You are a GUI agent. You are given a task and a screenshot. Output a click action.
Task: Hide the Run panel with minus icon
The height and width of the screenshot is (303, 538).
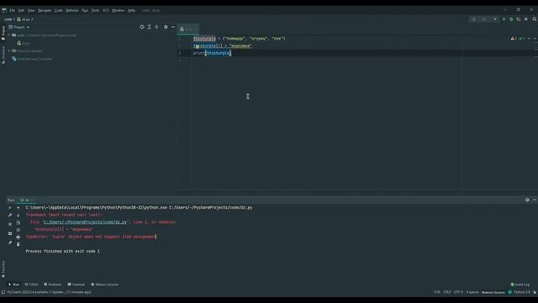[x=535, y=200]
